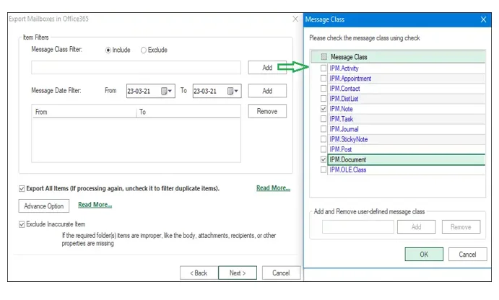Select the IPM.OLE.Class row text

coord(348,170)
